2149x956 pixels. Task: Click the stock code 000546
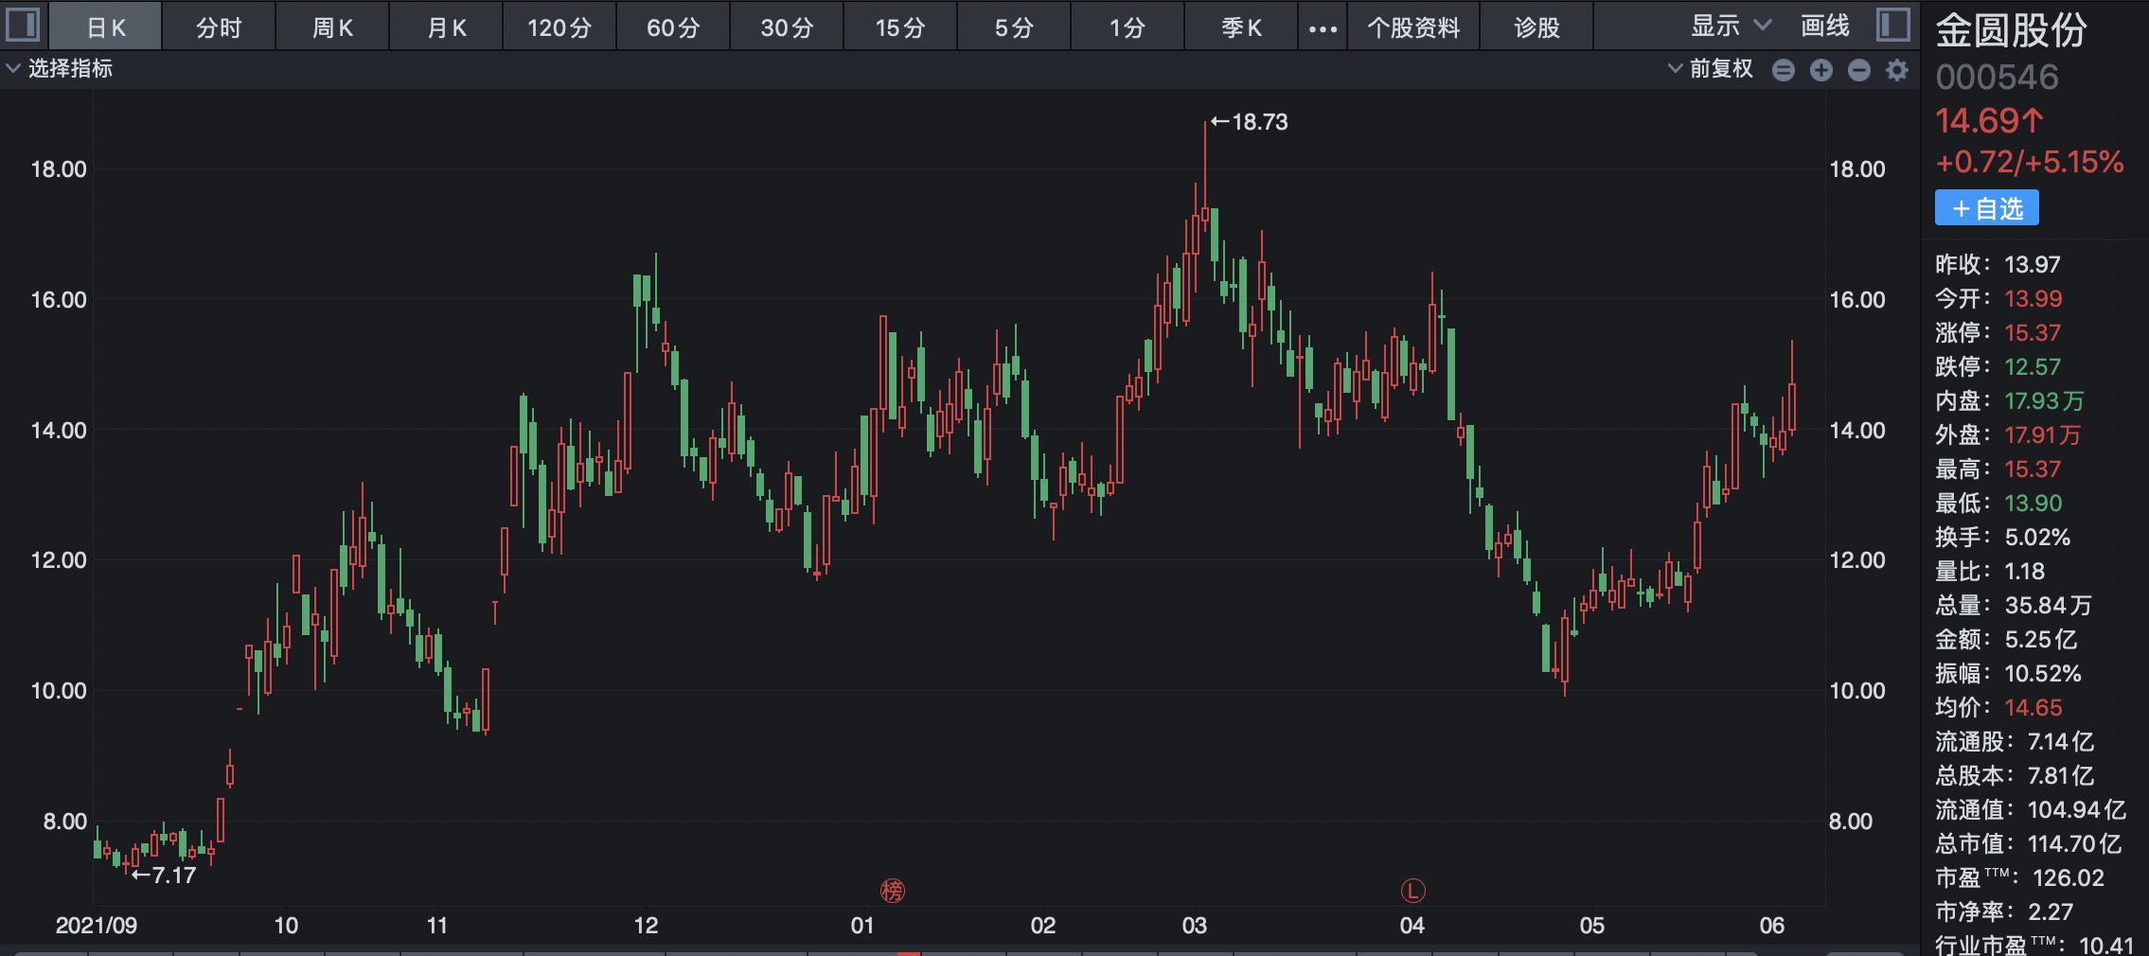1997,77
